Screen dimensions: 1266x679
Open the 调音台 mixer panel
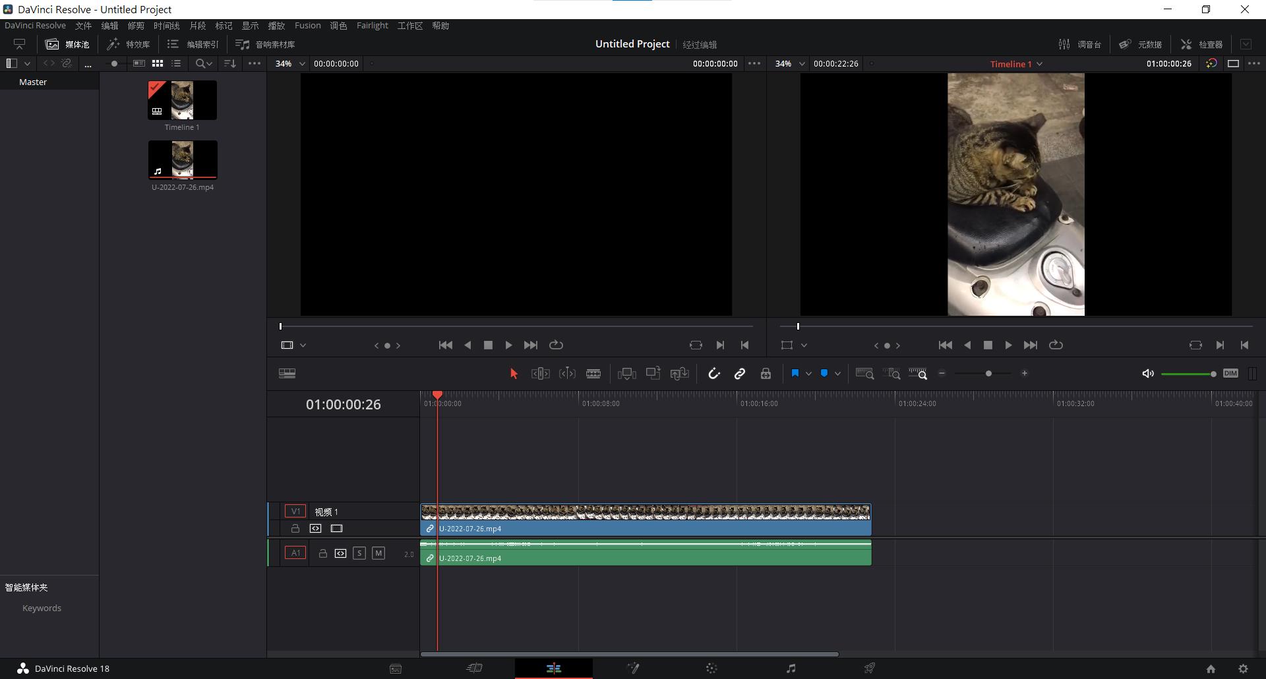click(x=1081, y=44)
